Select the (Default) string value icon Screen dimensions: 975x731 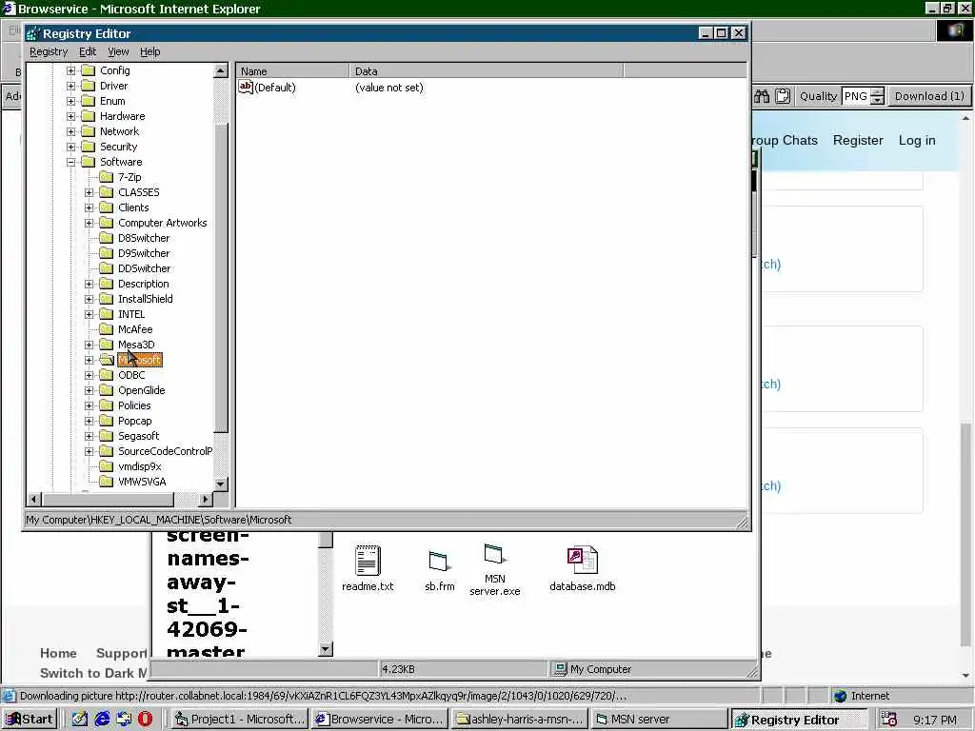point(246,87)
